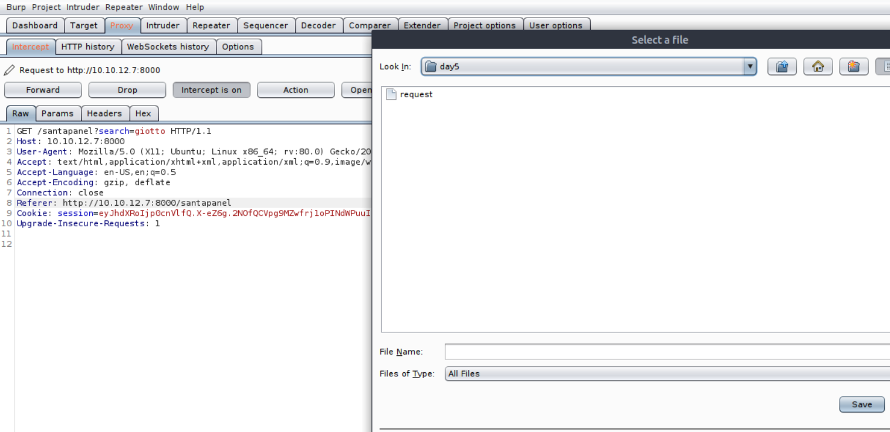Open the Files of Type dropdown

click(666, 374)
